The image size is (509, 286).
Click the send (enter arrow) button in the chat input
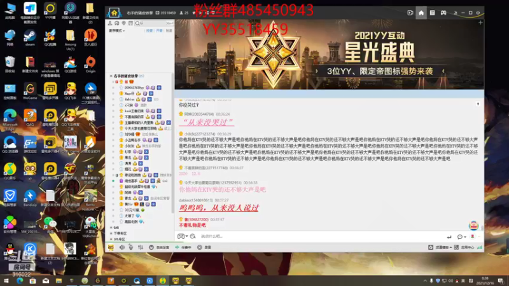(449, 237)
